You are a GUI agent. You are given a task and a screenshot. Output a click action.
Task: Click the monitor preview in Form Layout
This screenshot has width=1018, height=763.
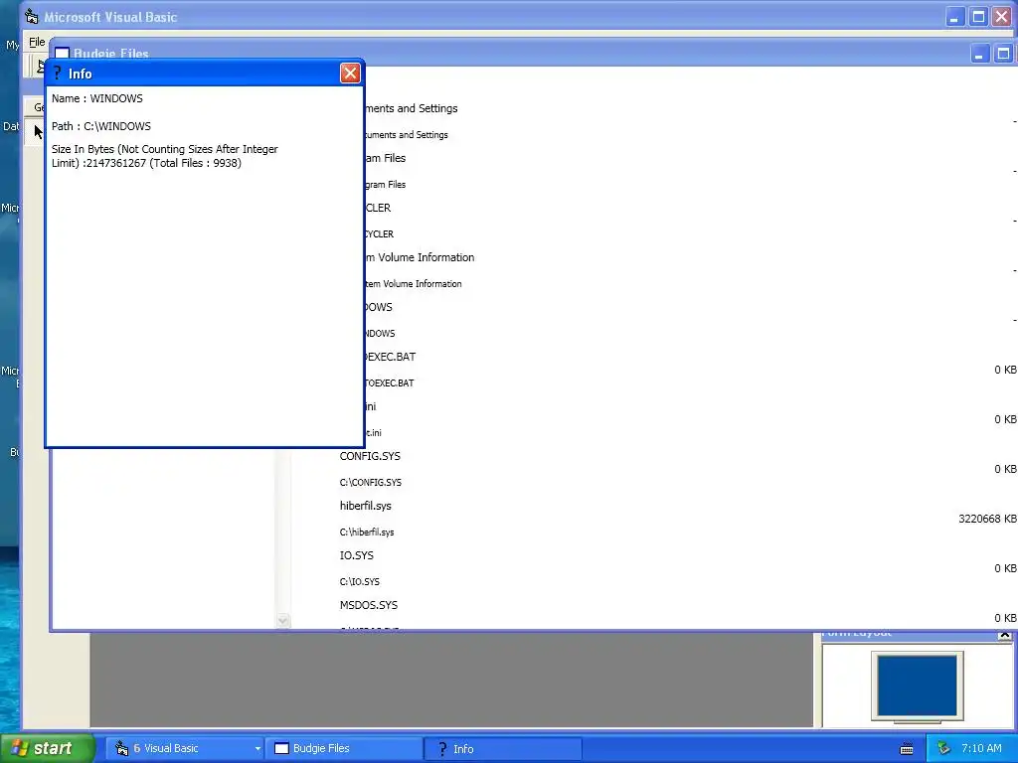click(x=917, y=687)
